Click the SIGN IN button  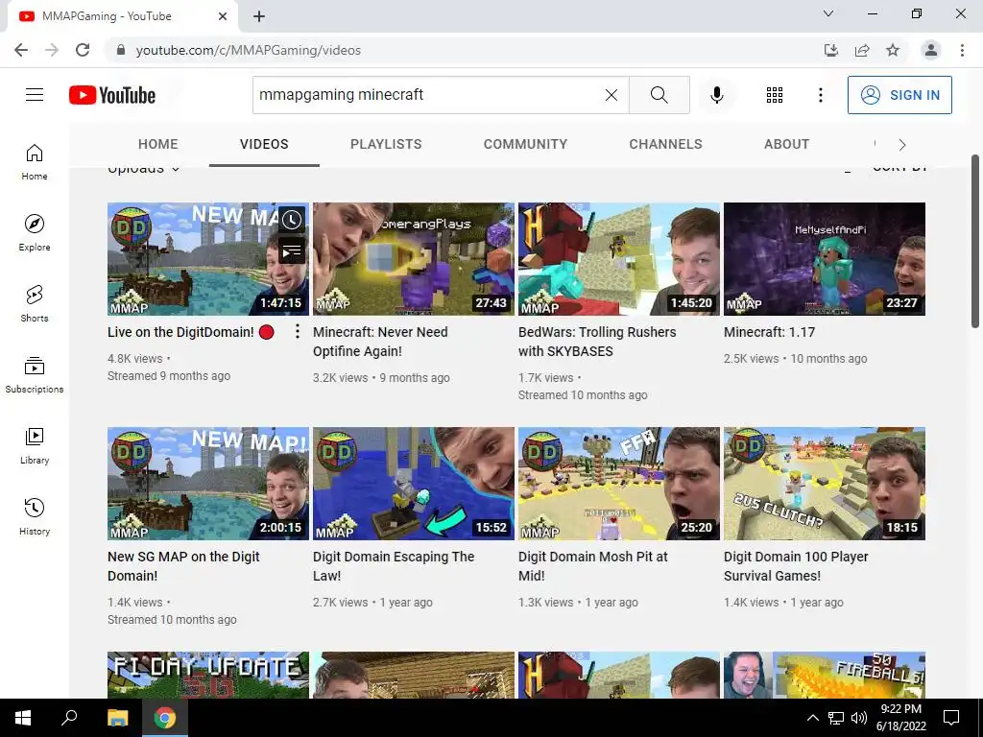[x=899, y=95]
